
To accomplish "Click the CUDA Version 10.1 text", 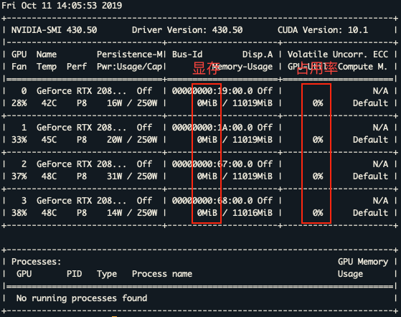I will (323, 30).
